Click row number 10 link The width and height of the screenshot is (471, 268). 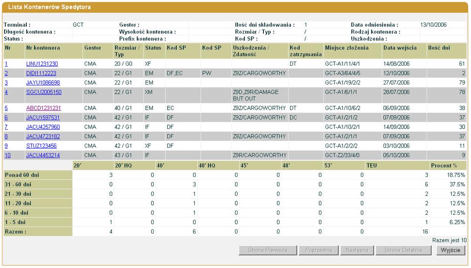pos(7,155)
